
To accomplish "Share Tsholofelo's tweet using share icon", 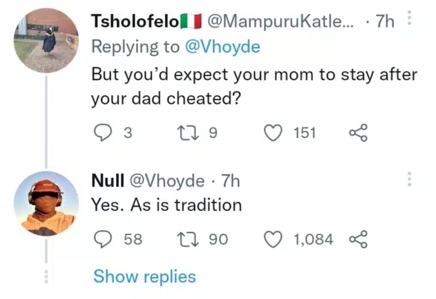I will (x=357, y=133).
